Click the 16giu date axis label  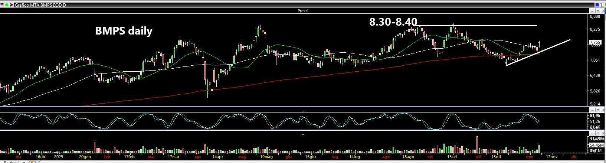(310, 157)
